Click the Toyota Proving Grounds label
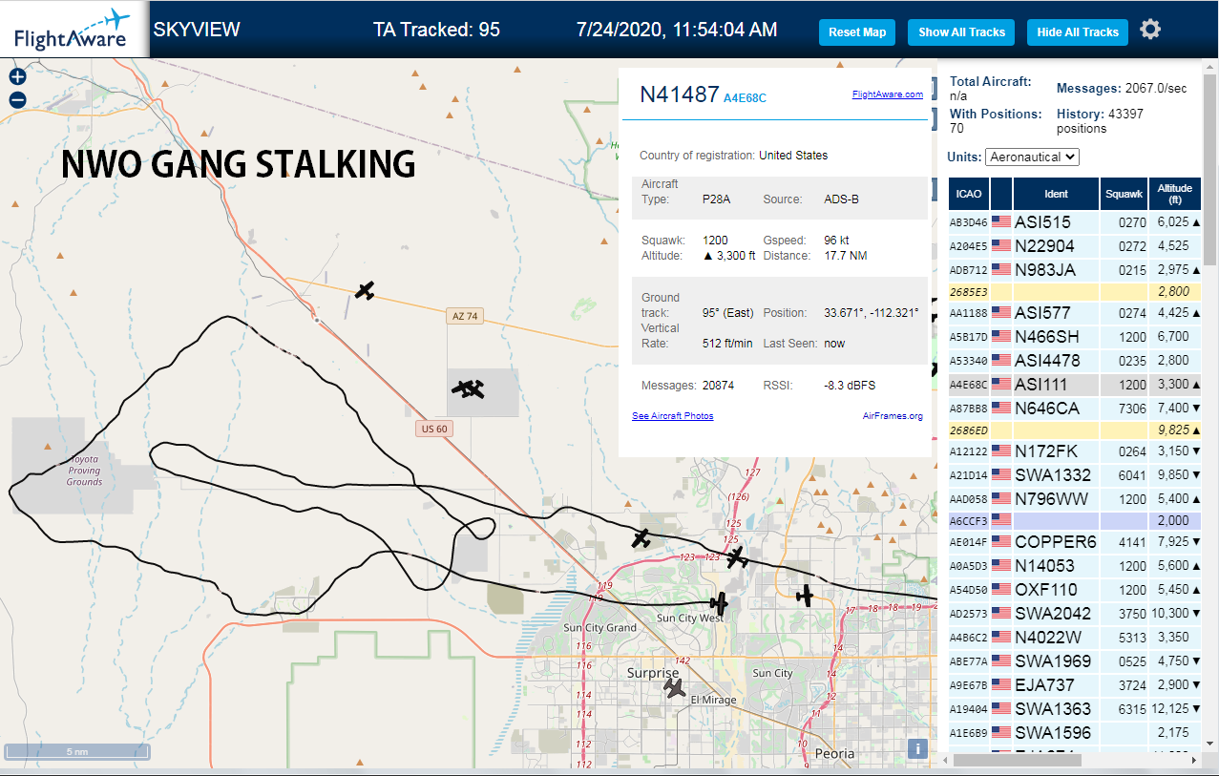Viewport: 1219px width, 776px height. click(84, 470)
